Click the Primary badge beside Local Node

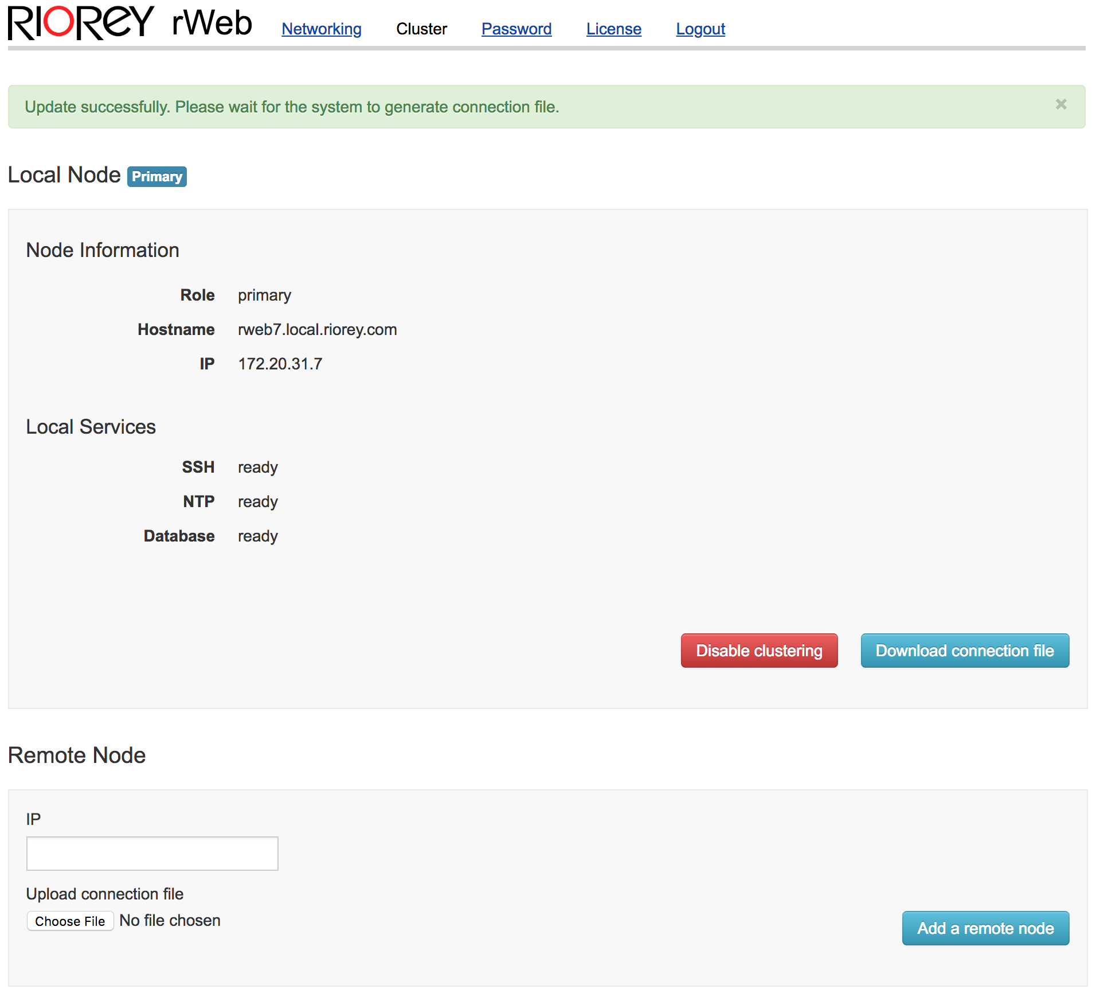[157, 177]
